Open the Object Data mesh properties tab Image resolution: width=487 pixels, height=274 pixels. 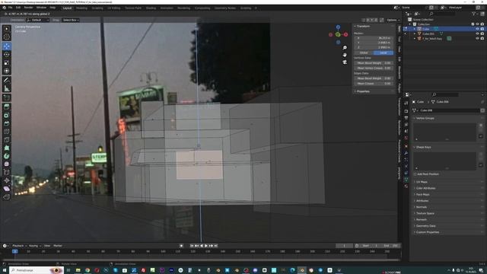[406, 180]
